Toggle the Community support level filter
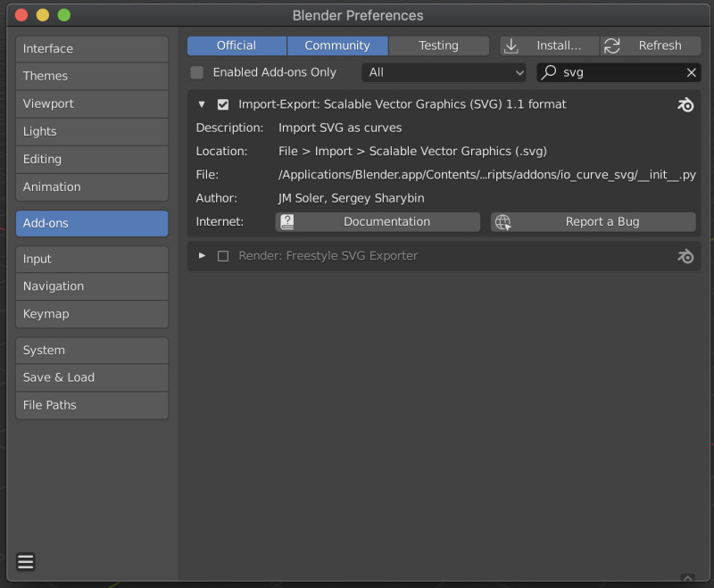The width and height of the screenshot is (714, 588). point(337,46)
